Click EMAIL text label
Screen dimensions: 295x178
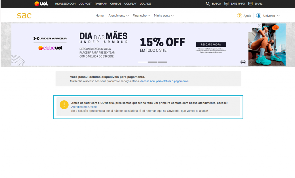point(258,3)
